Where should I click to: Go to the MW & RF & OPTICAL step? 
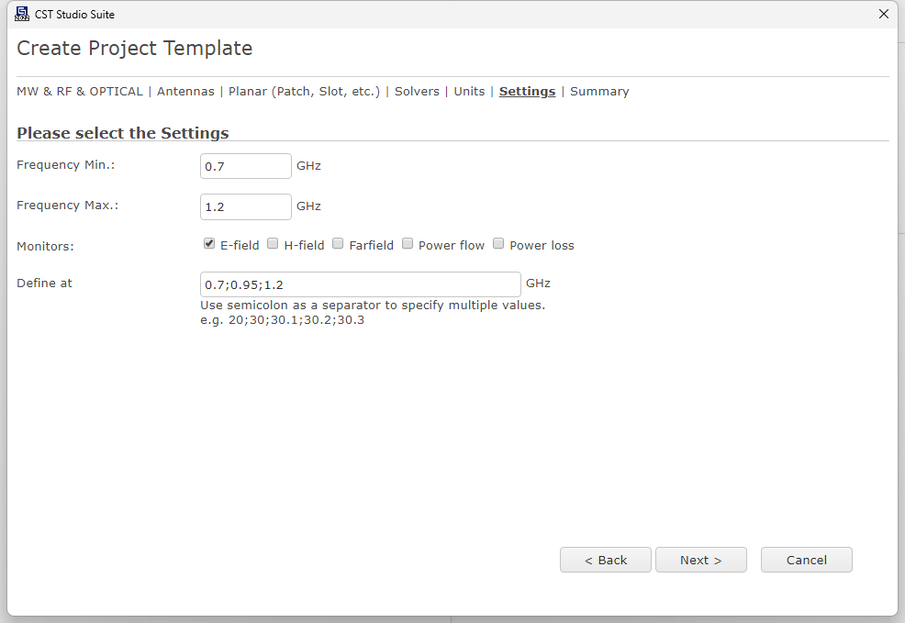tap(80, 91)
